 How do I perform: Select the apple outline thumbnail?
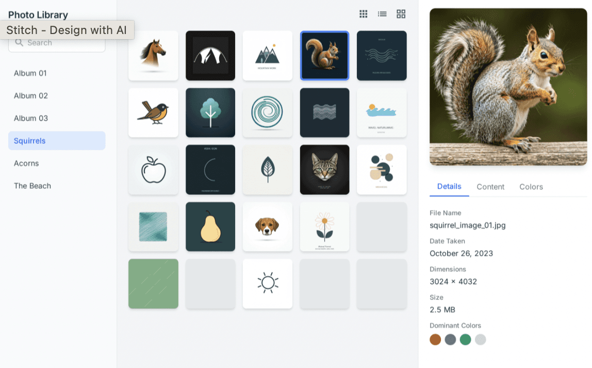click(153, 170)
